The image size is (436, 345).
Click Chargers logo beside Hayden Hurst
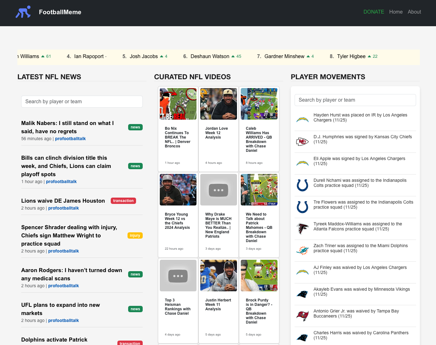302,120
